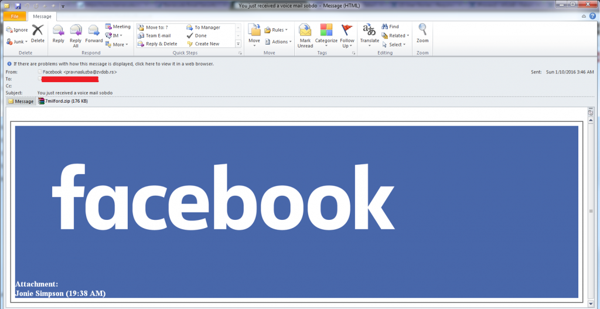Pick the To Manager quick step
Image resolution: width=600 pixels, height=309 pixels.
coord(203,28)
